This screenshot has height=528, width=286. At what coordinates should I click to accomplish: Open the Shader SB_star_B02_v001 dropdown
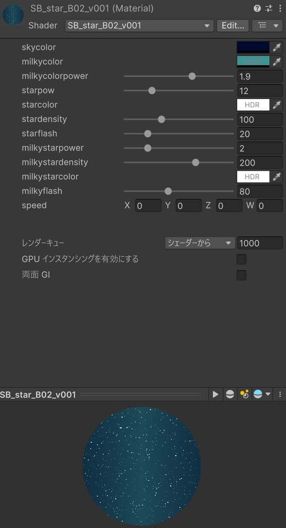139,26
